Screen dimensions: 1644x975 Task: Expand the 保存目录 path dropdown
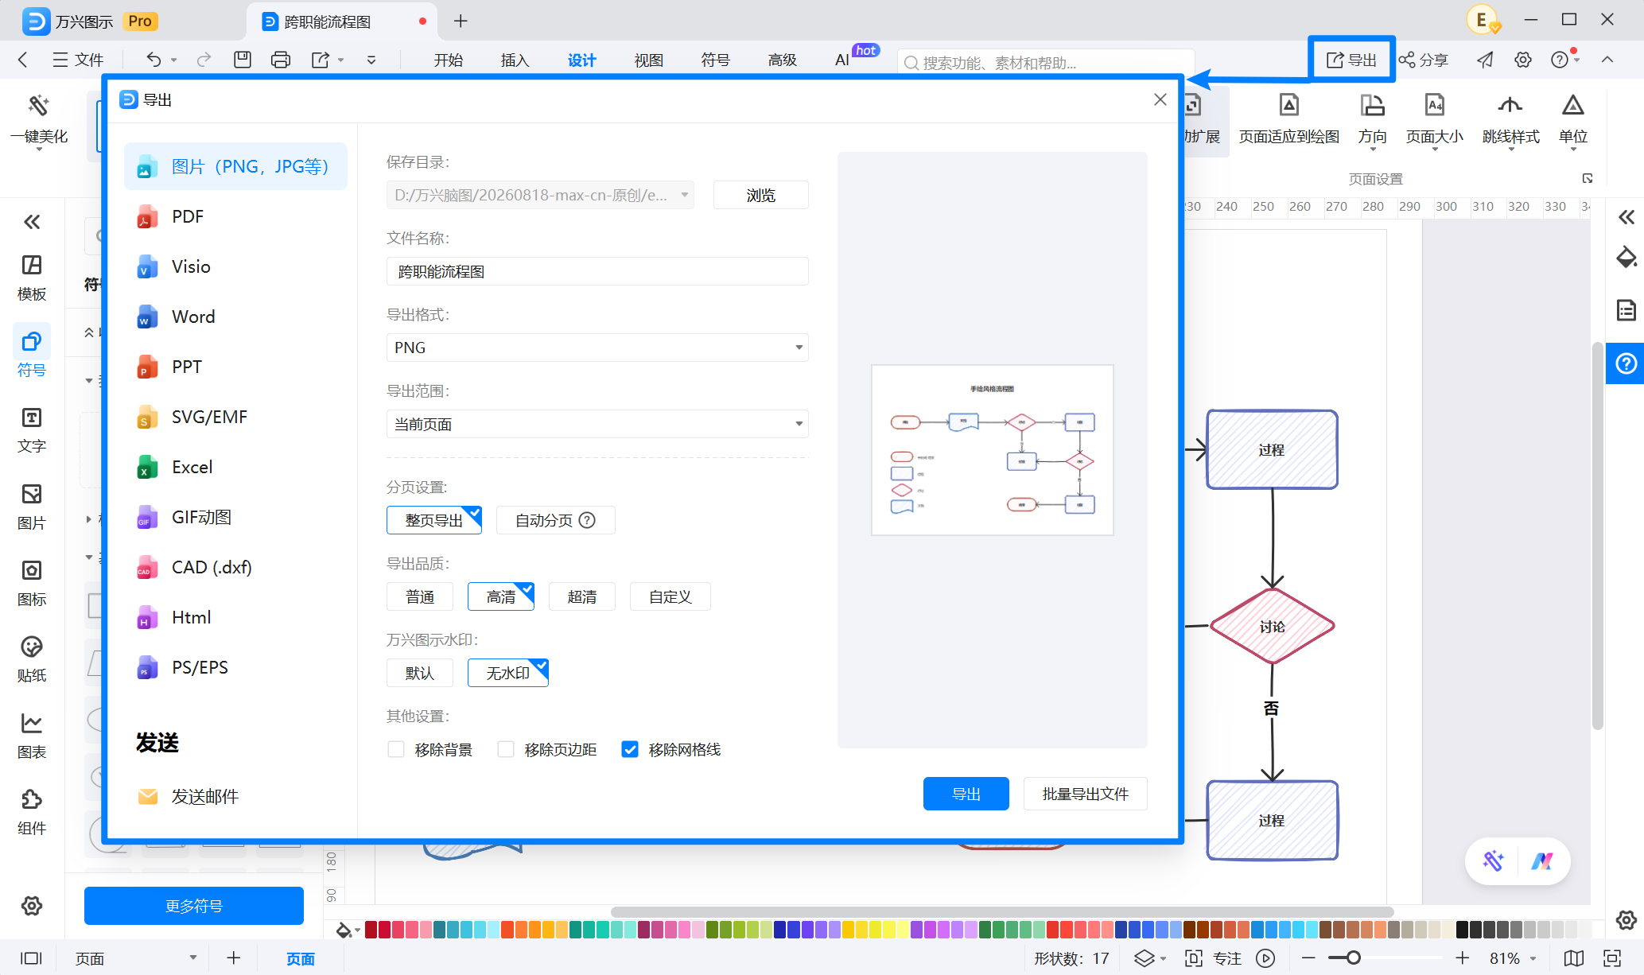[684, 195]
